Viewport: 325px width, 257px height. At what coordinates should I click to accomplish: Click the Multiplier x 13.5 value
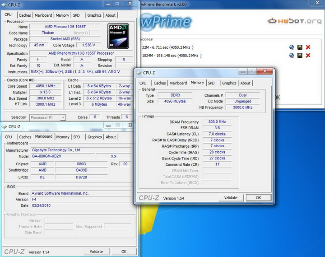(x=46, y=92)
